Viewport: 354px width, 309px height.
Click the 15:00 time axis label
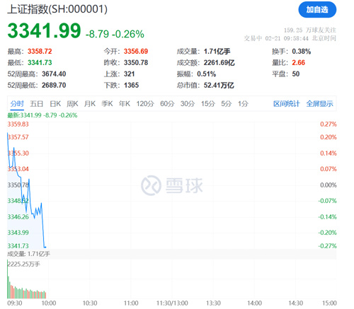pyautogui.click(x=329, y=303)
